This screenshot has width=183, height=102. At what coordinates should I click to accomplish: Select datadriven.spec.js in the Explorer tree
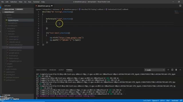(15, 47)
